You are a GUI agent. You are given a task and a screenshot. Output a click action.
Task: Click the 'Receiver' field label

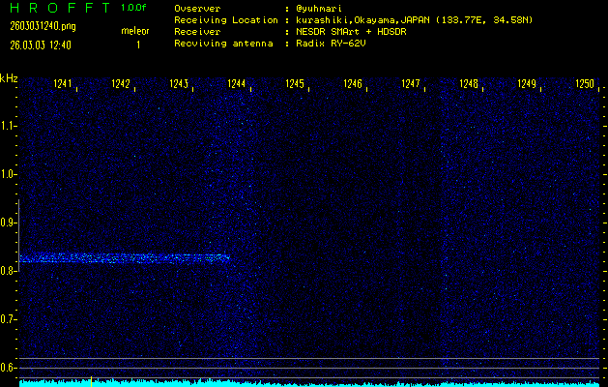click(197, 32)
